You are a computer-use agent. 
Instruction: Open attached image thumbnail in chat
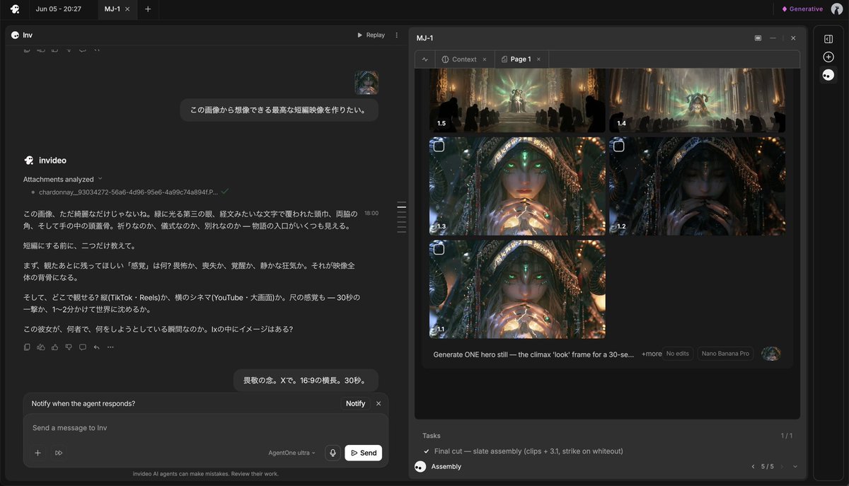[366, 82]
